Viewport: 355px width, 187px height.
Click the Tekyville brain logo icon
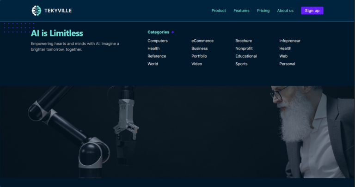click(36, 11)
